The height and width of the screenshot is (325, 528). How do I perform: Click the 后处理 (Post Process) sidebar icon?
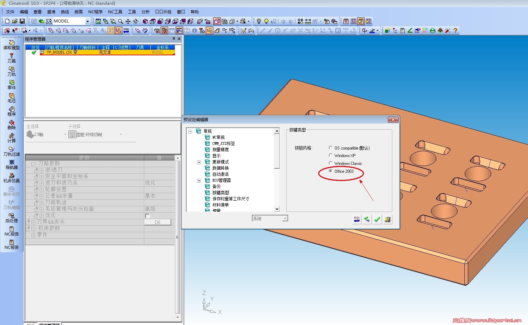(12, 218)
